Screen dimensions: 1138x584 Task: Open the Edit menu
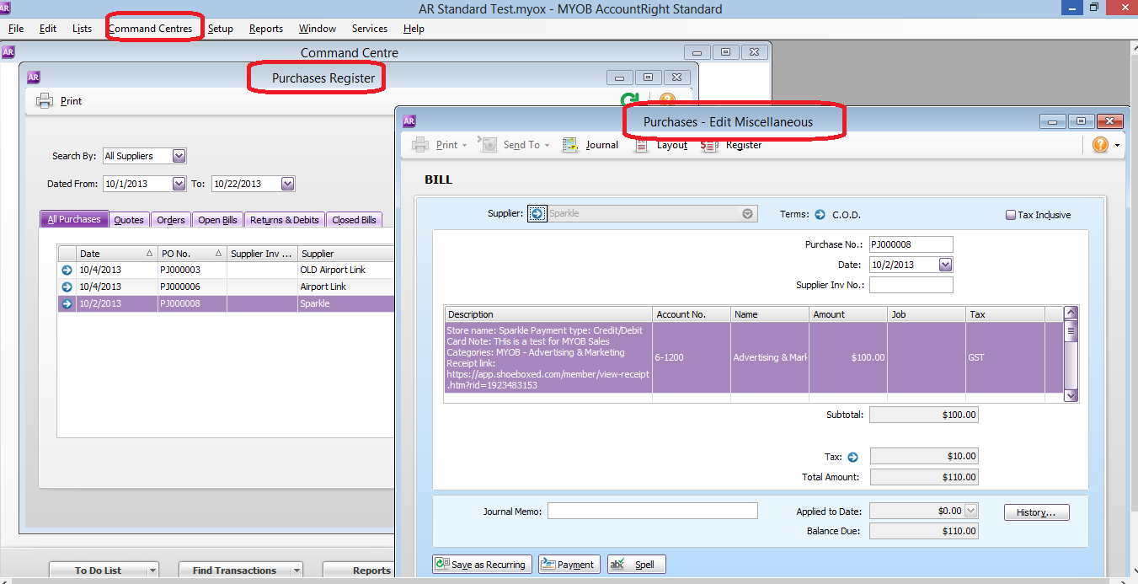coord(48,29)
